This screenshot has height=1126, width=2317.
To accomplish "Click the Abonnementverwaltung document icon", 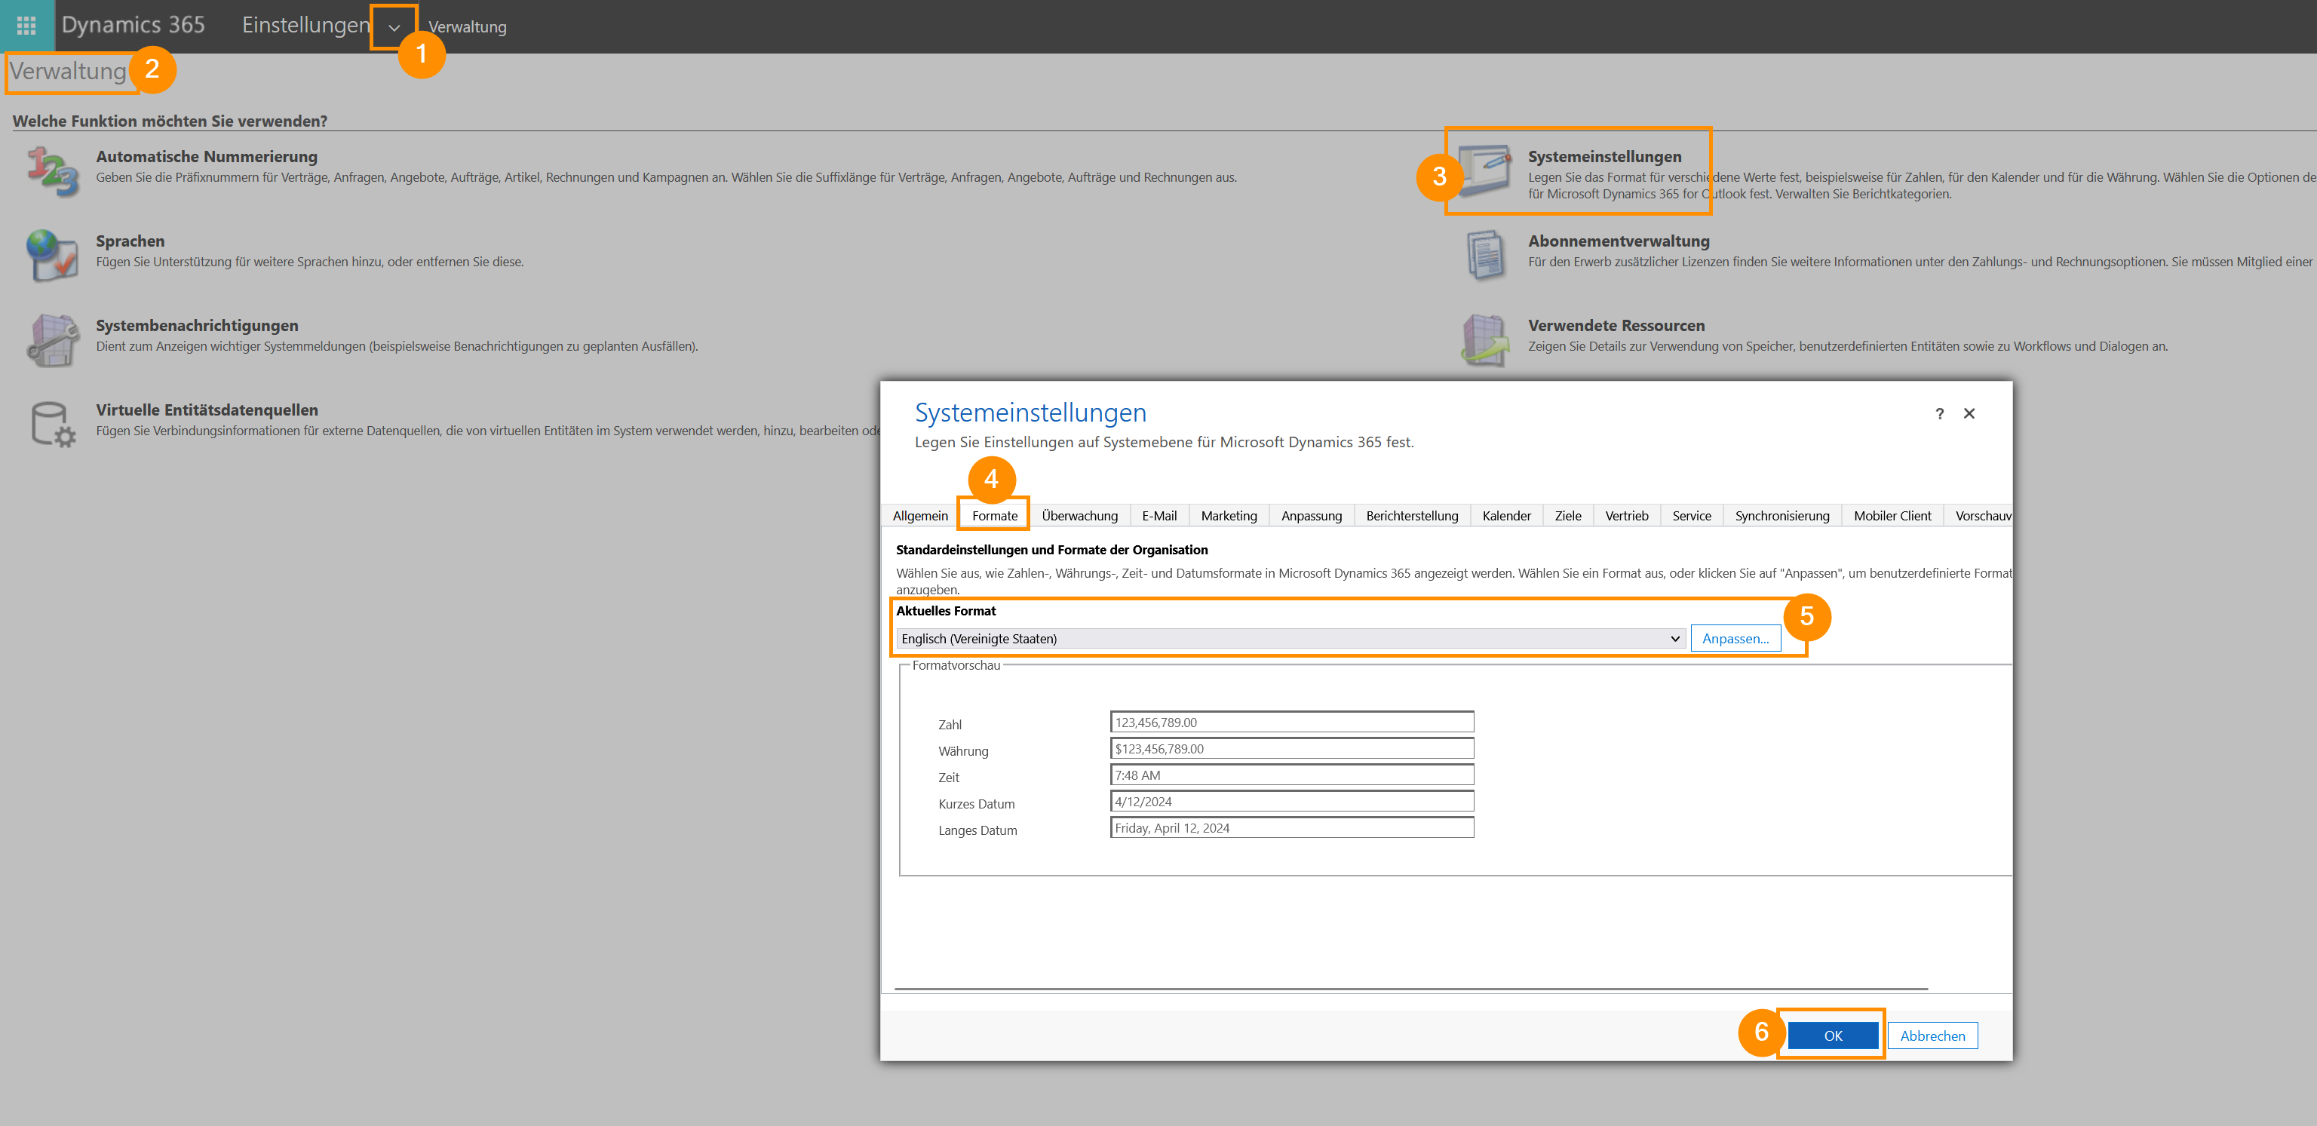I will (1484, 256).
